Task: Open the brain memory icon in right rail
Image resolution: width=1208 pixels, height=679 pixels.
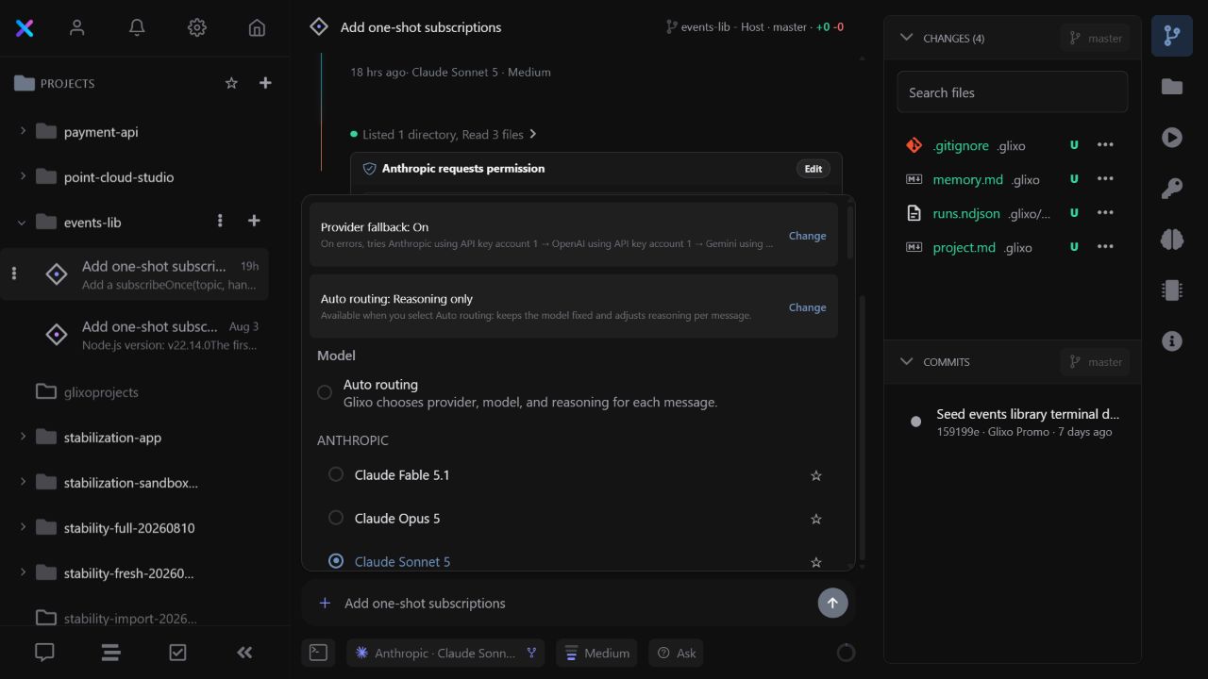Action: [x=1172, y=240]
